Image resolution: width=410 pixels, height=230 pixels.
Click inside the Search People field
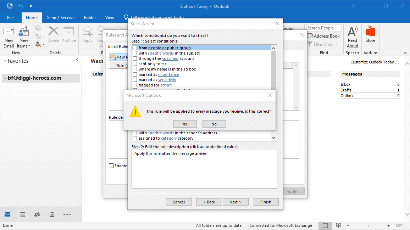point(323,28)
